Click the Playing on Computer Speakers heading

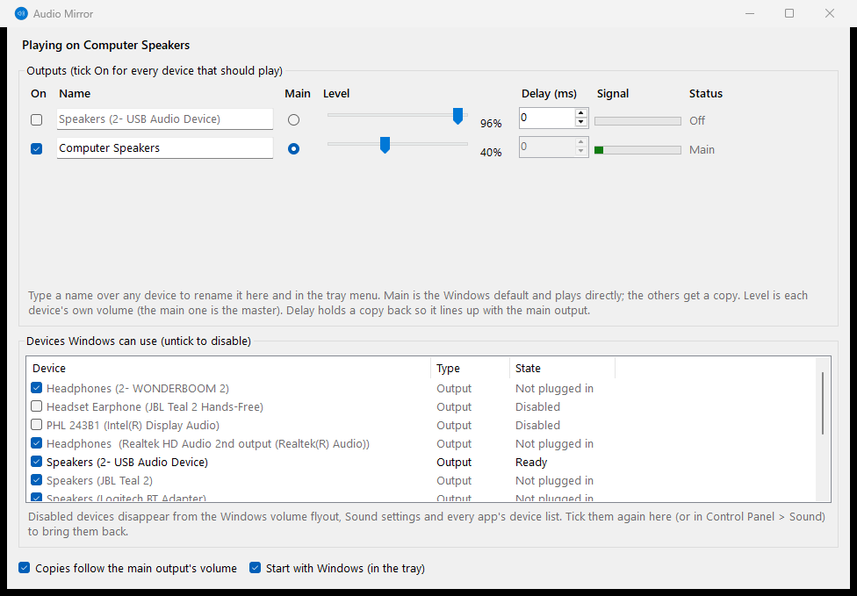106,46
